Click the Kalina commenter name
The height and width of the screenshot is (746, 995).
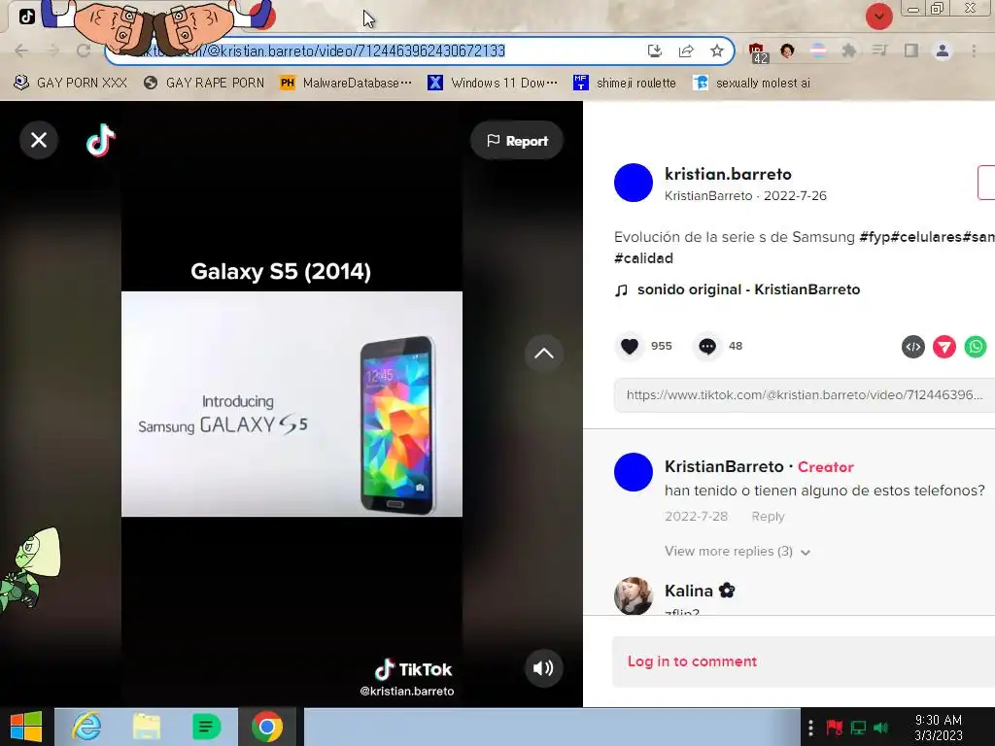(689, 591)
